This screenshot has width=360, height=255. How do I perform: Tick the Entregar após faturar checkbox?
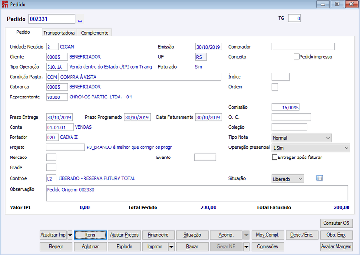(x=275, y=158)
